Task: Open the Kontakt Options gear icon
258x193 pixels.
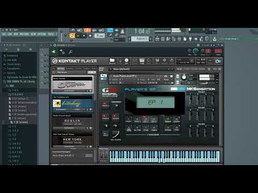Action: pos(164,61)
